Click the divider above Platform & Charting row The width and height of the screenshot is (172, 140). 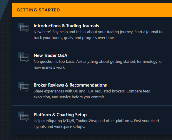coord(92,105)
